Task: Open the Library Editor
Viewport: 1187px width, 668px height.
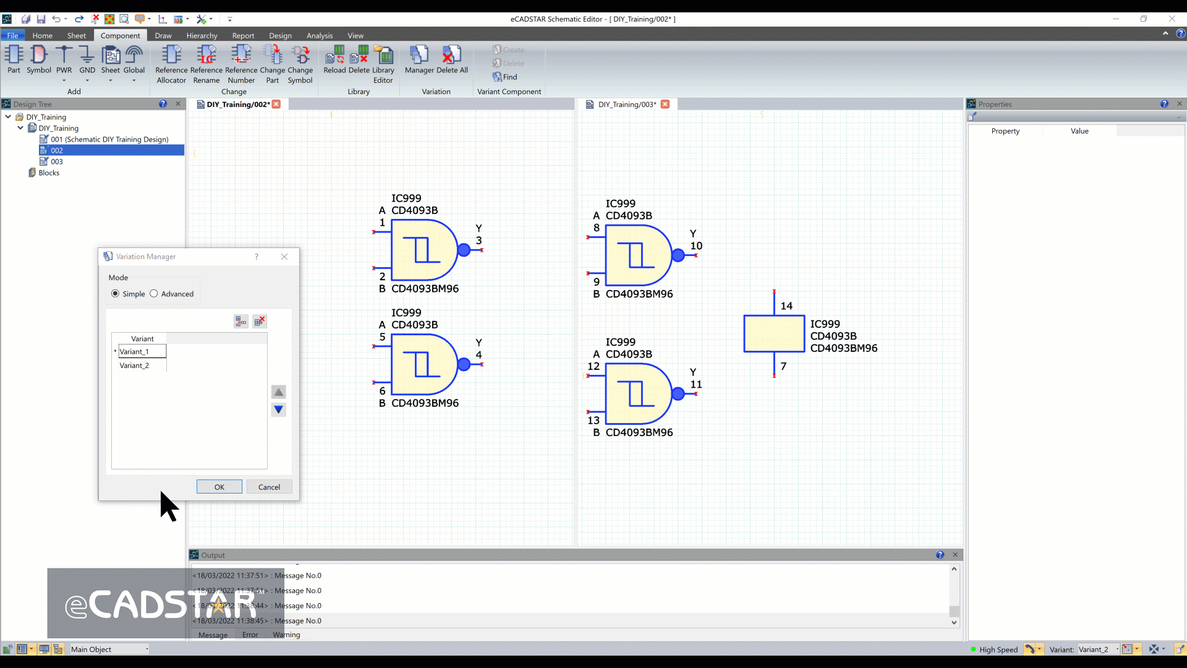Action: (383, 64)
